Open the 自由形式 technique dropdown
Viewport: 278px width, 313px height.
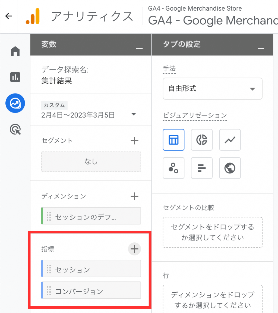(x=213, y=89)
